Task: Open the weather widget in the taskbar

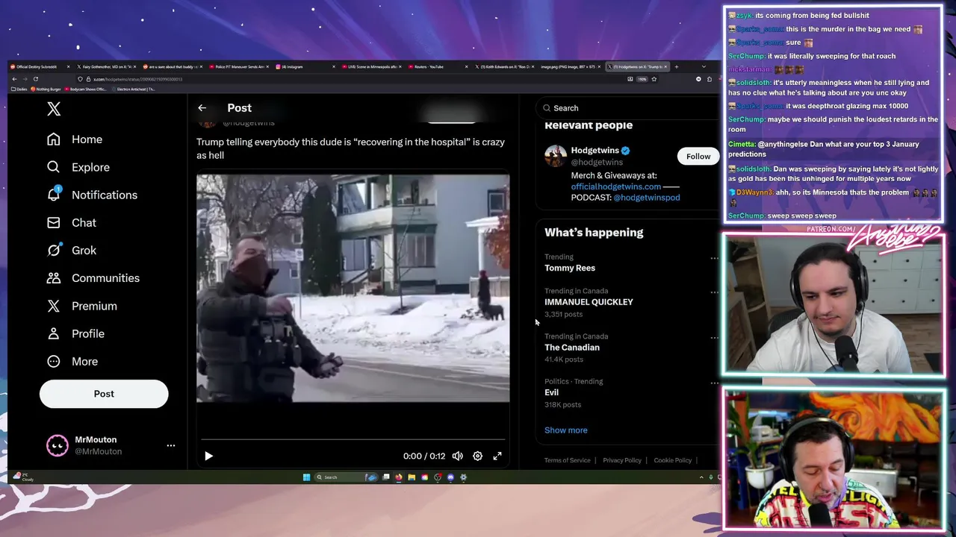Action: click(22, 477)
